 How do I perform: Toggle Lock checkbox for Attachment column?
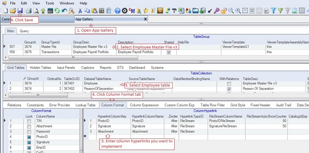[x=29, y=126]
